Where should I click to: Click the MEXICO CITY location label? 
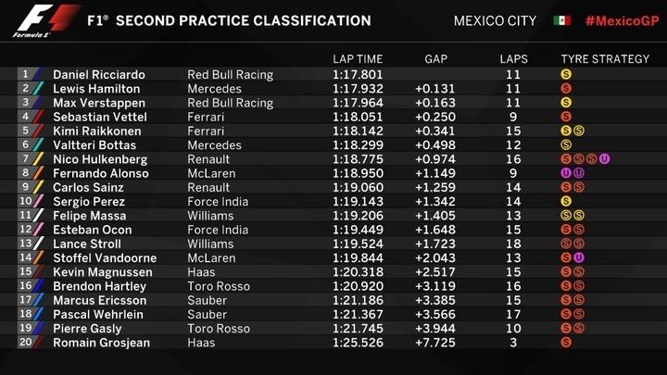click(x=495, y=20)
